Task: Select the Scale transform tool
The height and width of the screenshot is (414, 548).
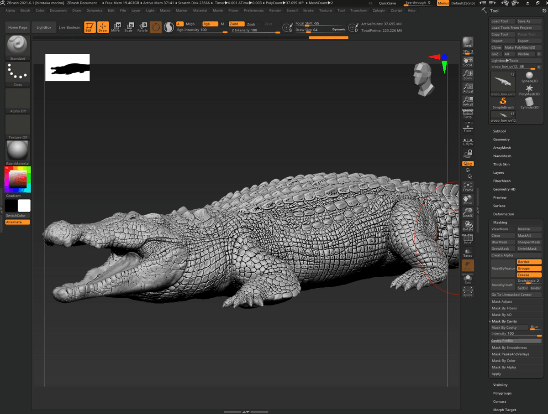Action: pyautogui.click(x=129, y=27)
